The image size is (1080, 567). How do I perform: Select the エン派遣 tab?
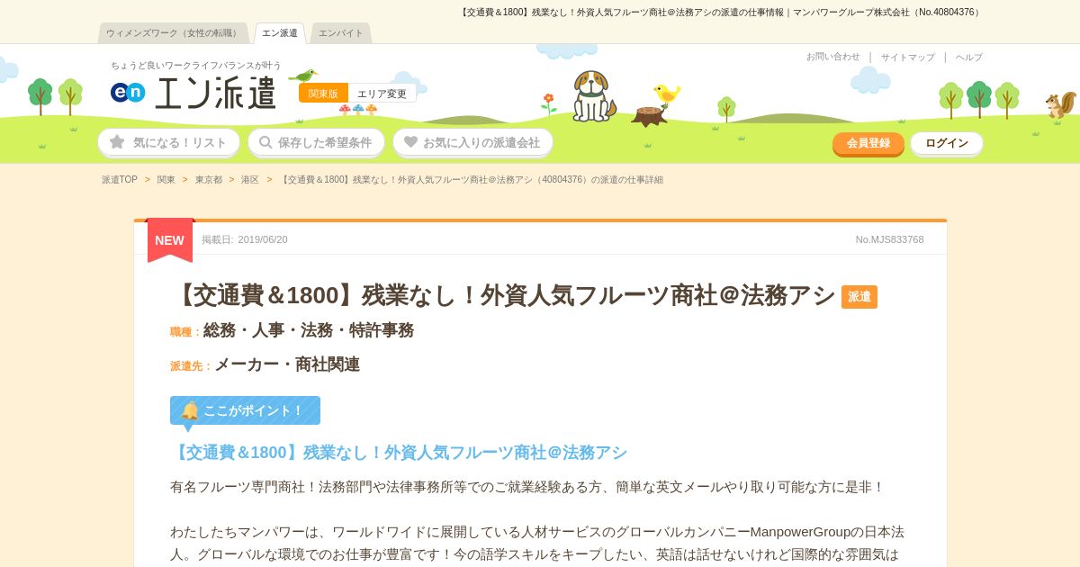click(280, 33)
